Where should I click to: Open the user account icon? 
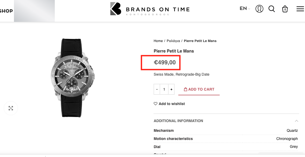[259, 9]
